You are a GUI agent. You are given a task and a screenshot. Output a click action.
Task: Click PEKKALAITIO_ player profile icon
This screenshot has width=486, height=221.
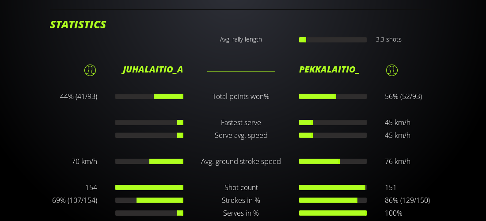(392, 70)
